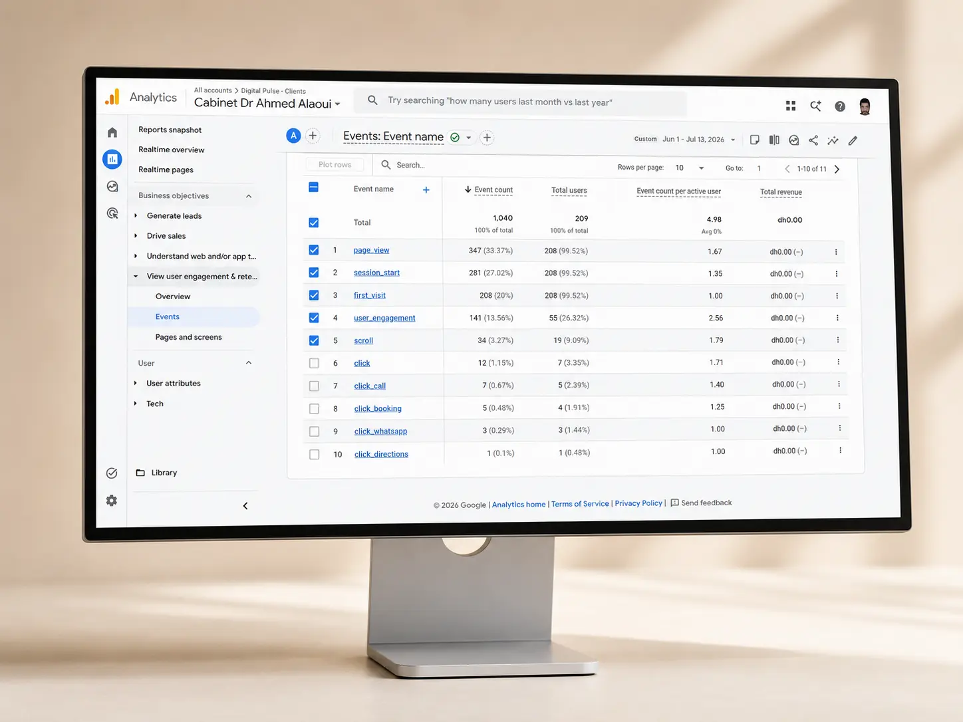963x722 pixels.
Task: Check the click_whatsapp row checkbox
Action: tap(314, 431)
